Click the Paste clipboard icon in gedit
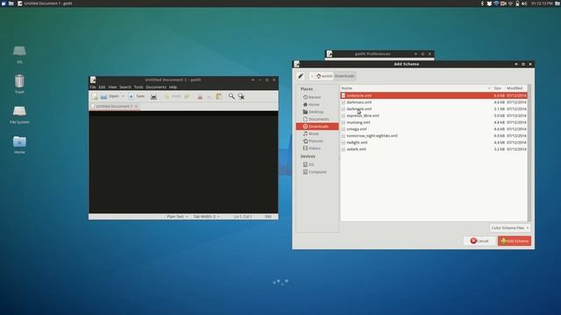 pos(218,96)
